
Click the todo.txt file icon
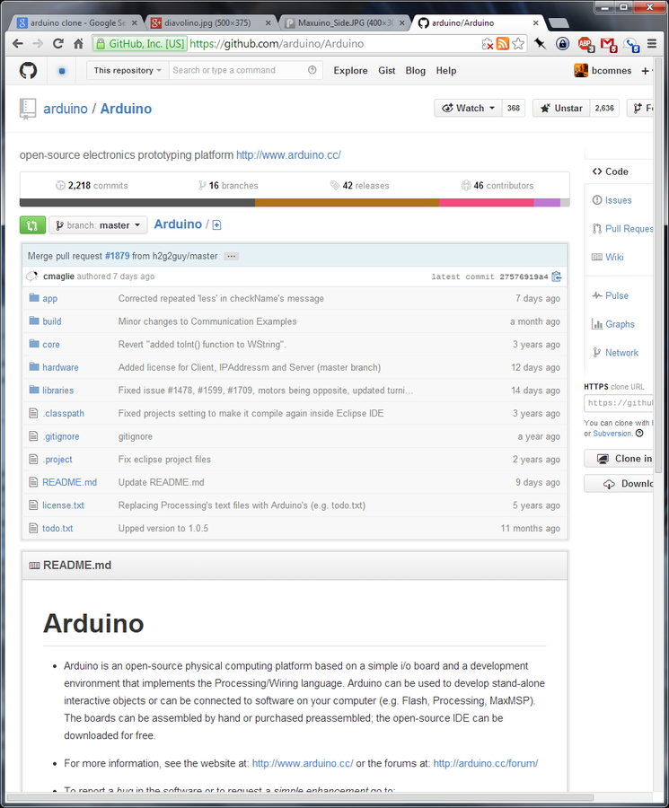pyautogui.click(x=33, y=528)
